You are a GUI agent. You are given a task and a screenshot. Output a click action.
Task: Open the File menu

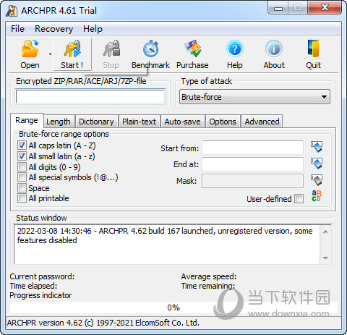pos(17,29)
